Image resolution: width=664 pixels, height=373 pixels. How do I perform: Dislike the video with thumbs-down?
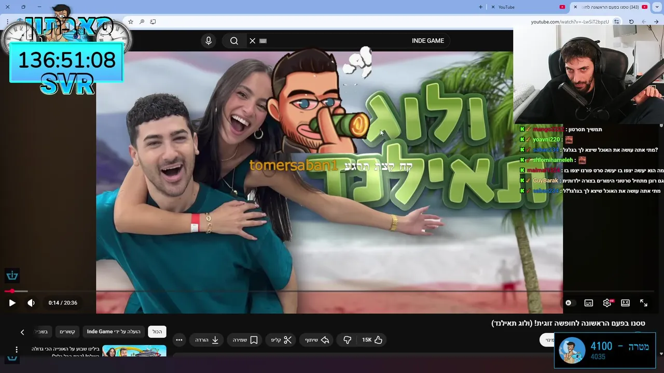(347, 340)
